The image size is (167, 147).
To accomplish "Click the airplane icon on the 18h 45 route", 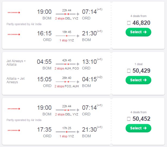I will click(78, 36).
